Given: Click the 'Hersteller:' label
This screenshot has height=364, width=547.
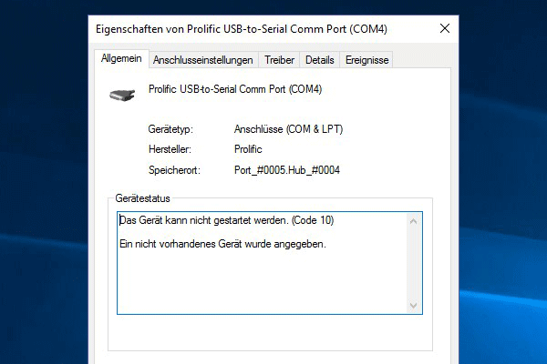Looking at the screenshot, I should pos(170,149).
